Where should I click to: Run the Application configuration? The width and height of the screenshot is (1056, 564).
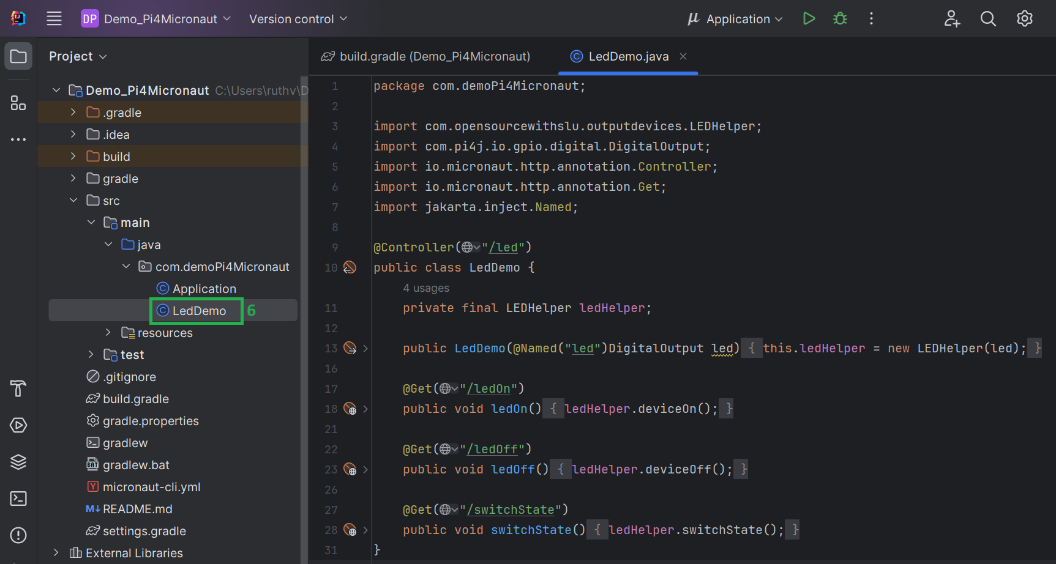809,19
